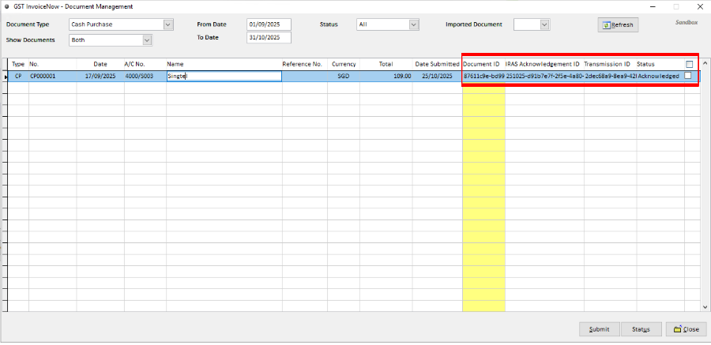Screen dimensions: 711x345
Task: Click the application icon in the title bar
Action: click(7, 7)
